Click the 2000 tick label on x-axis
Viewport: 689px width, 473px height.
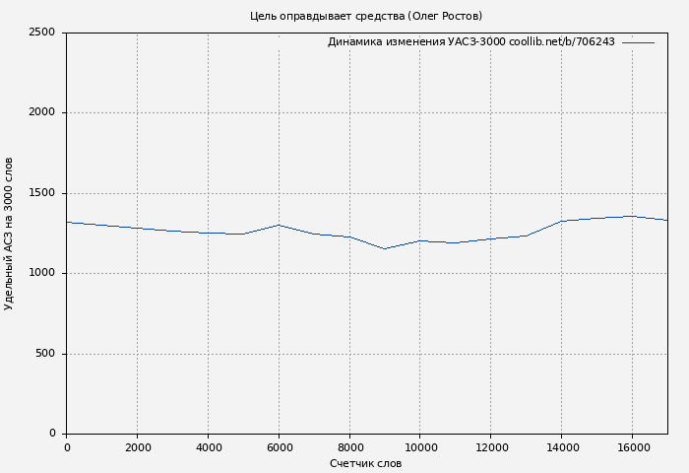click(137, 447)
